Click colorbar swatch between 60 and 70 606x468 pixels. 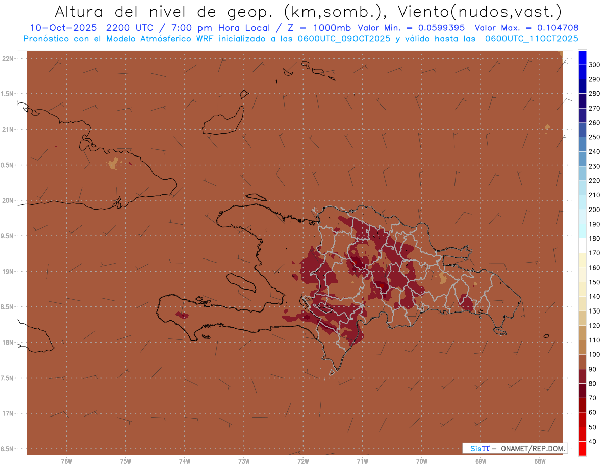(x=582, y=405)
